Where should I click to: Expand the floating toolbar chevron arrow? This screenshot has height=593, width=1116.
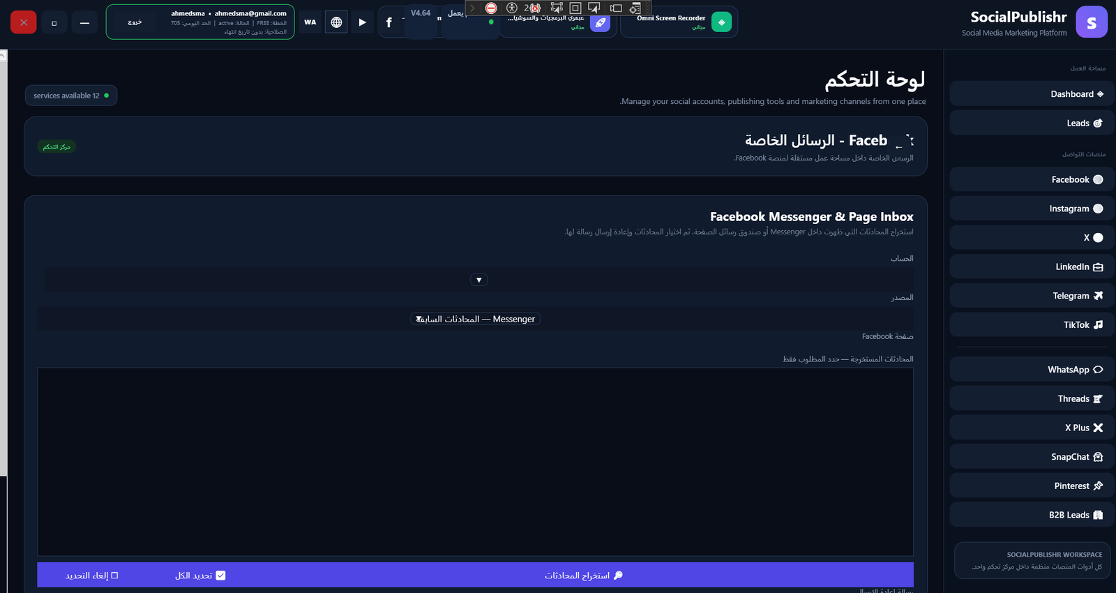[x=472, y=8]
